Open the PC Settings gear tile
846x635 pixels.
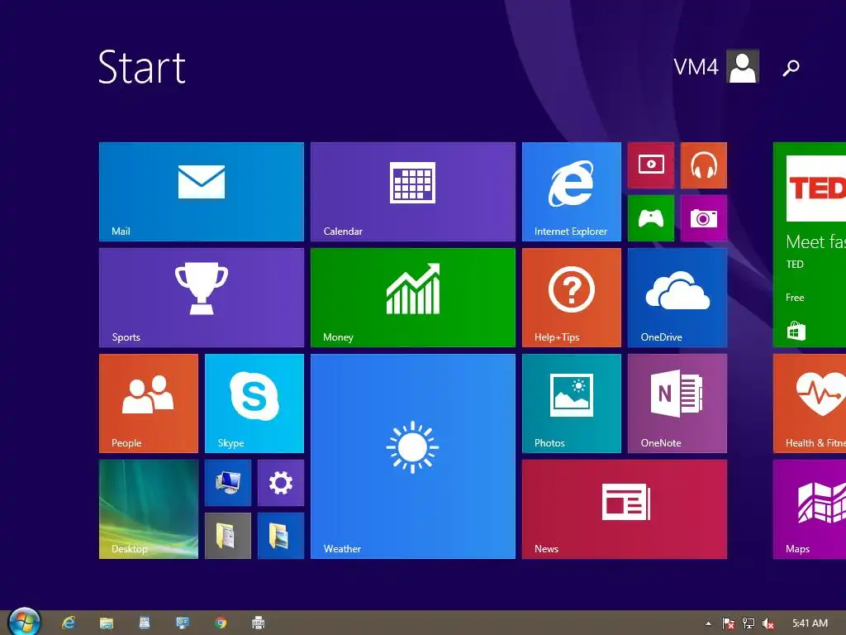(x=281, y=483)
